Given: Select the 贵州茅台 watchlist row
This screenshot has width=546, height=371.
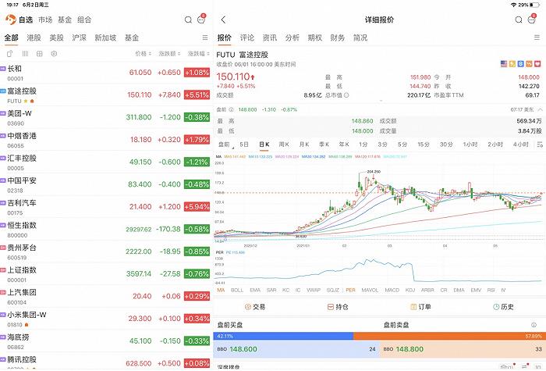Looking at the screenshot, I should click(105, 251).
